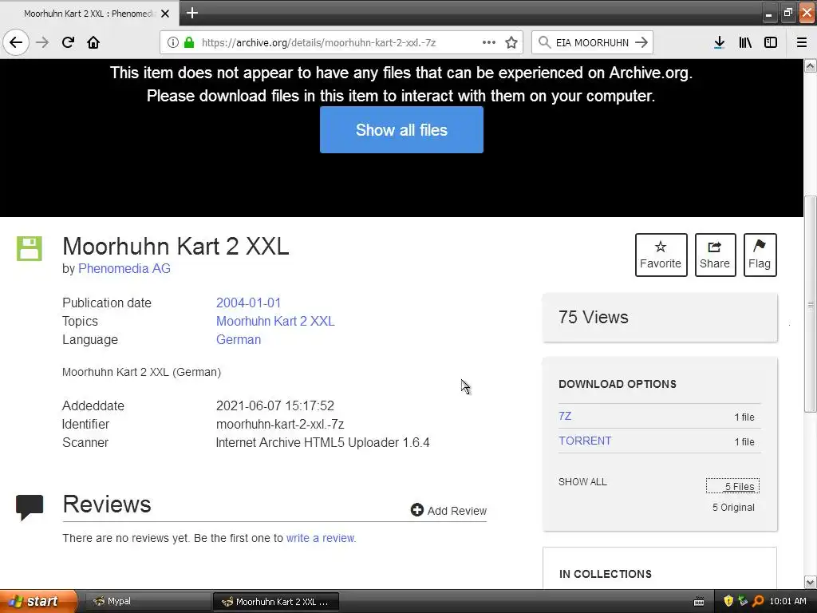Select the Moorhuhn Kart 2 XXL browser tab
The height and width of the screenshot is (613, 817).
(89, 14)
